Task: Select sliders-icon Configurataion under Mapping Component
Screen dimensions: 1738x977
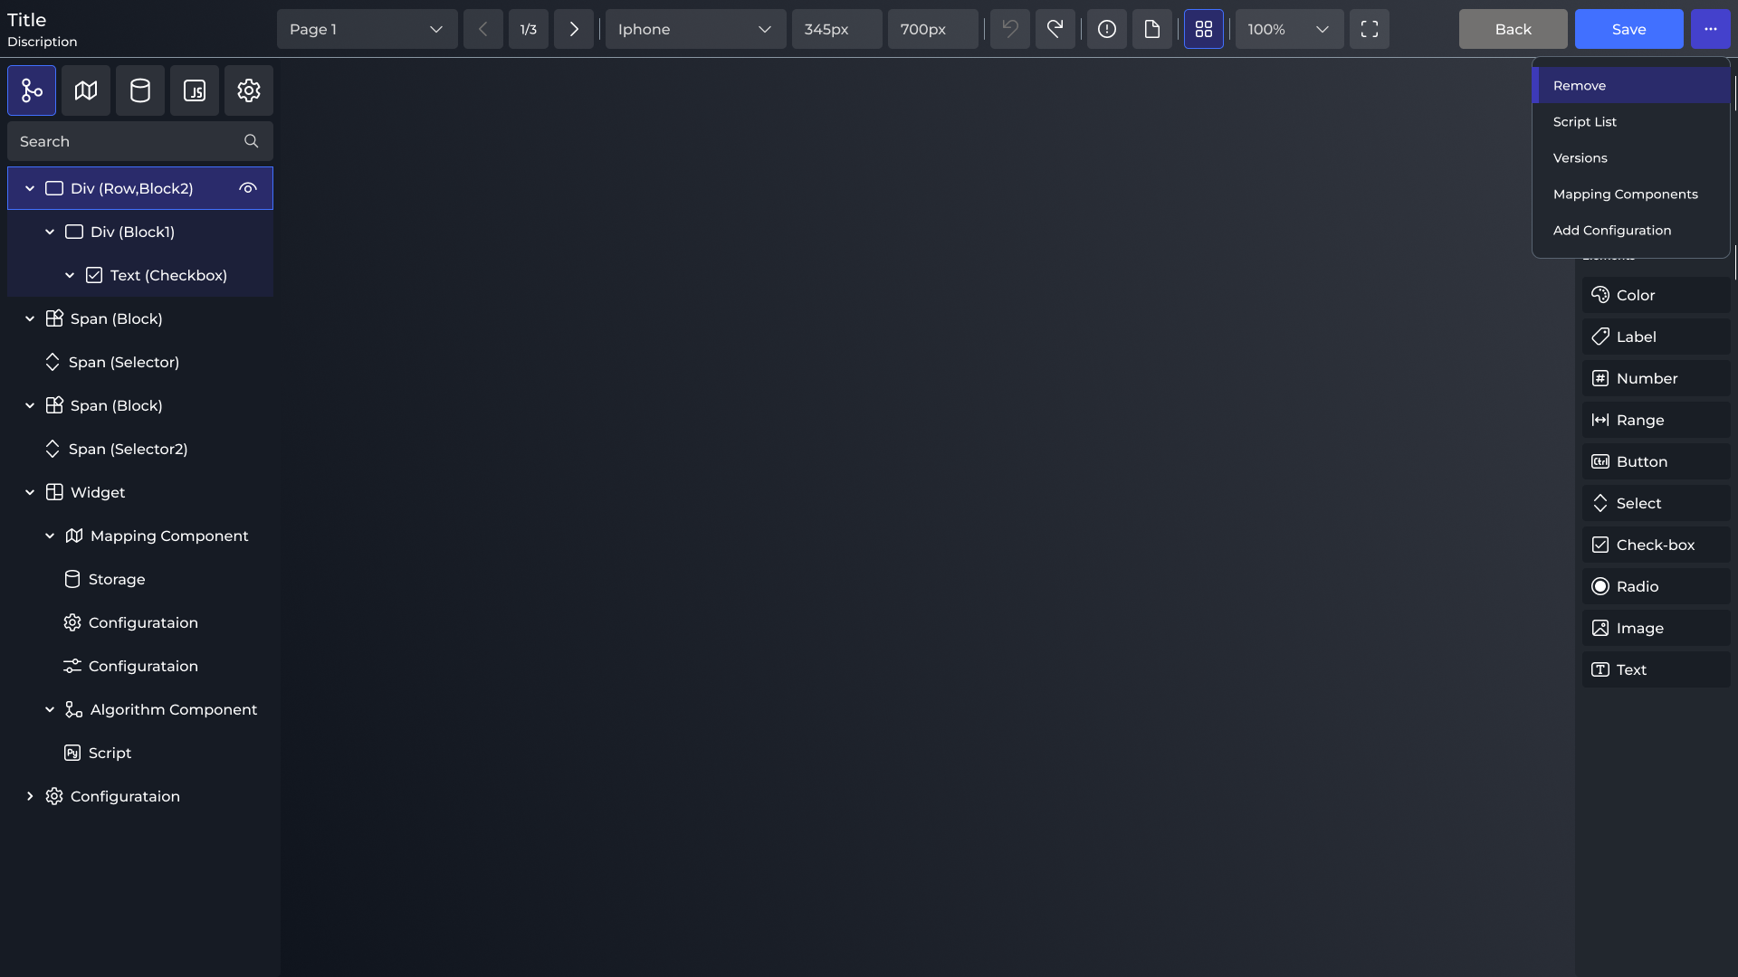Action: click(x=140, y=666)
